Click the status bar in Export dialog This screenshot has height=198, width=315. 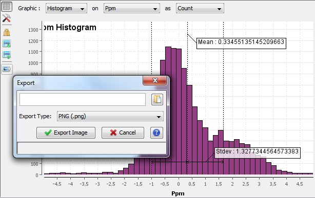[92, 148]
